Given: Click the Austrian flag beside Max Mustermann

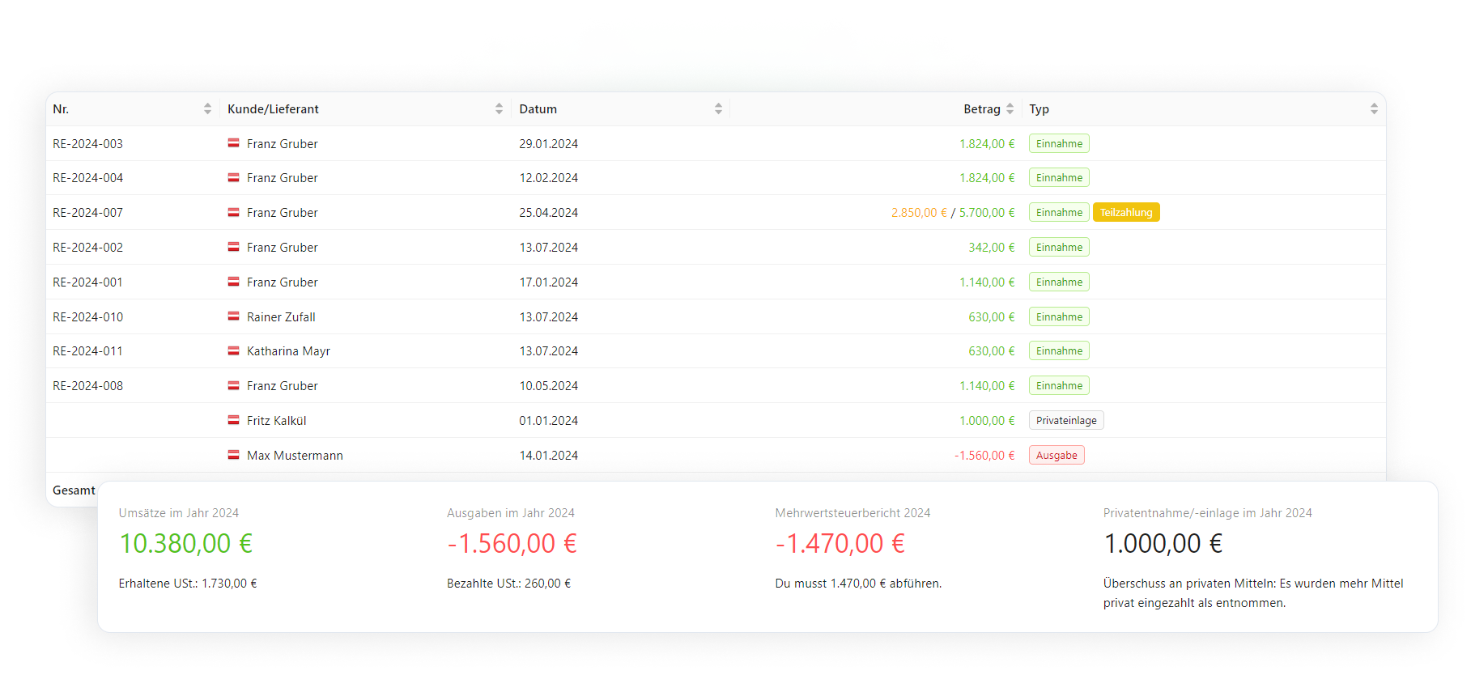Looking at the screenshot, I should [x=233, y=455].
